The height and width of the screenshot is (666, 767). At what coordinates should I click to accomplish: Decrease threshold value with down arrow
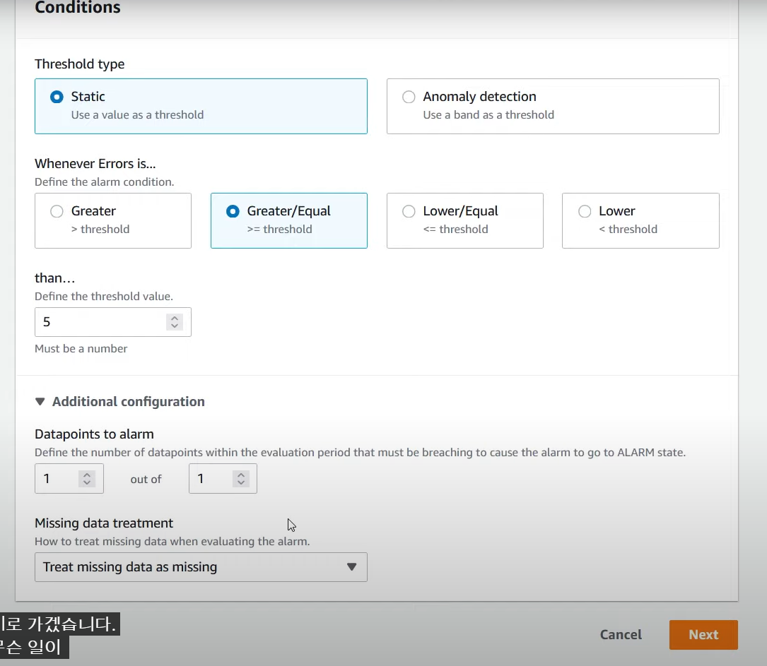175,326
